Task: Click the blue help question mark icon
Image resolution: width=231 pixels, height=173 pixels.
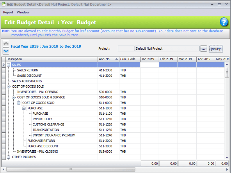Action: (224, 22)
